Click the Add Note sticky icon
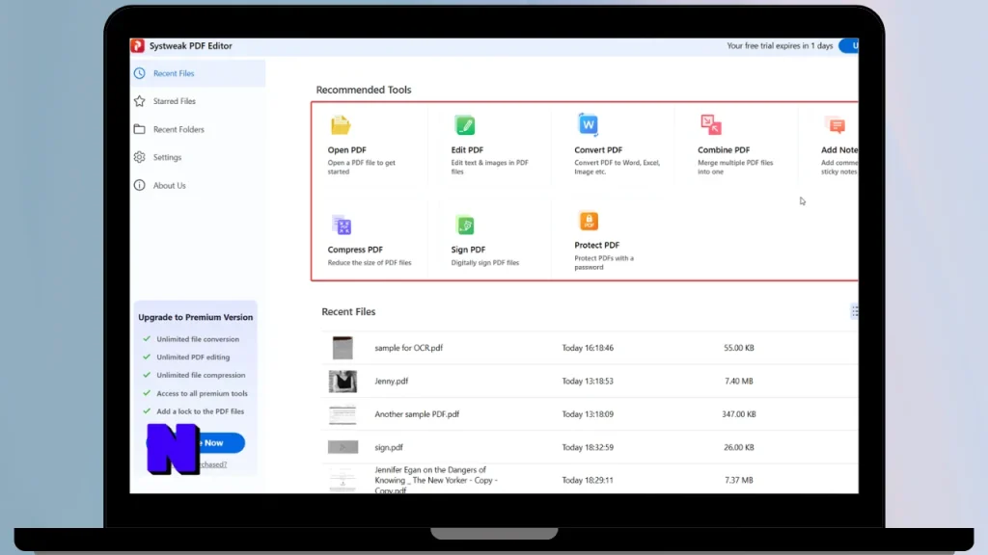The image size is (988, 555). 837,124
